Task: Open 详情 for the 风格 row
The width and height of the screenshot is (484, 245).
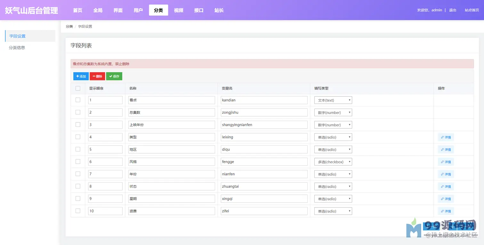Action: point(446,162)
